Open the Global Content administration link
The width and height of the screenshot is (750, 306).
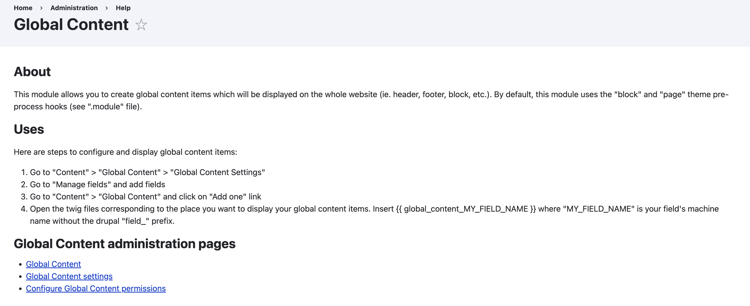(x=54, y=264)
